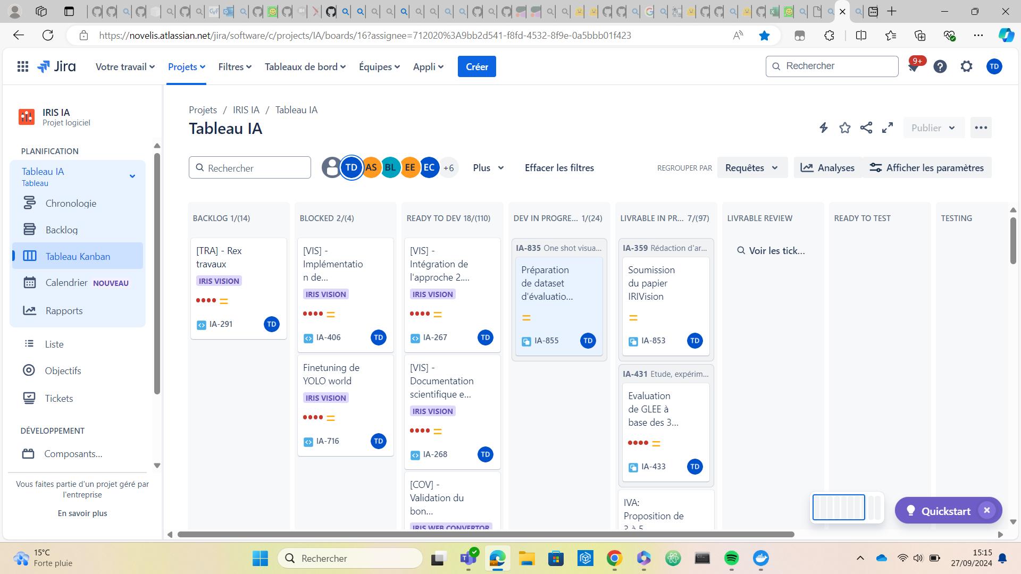Expand the Tableau IA board switcher chevron

[132, 176]
